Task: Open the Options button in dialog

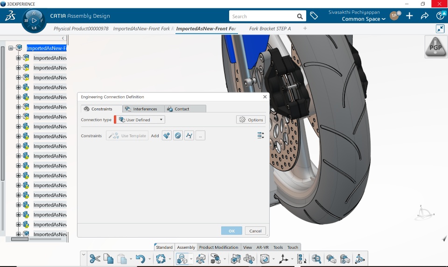Action: [251, 119]
